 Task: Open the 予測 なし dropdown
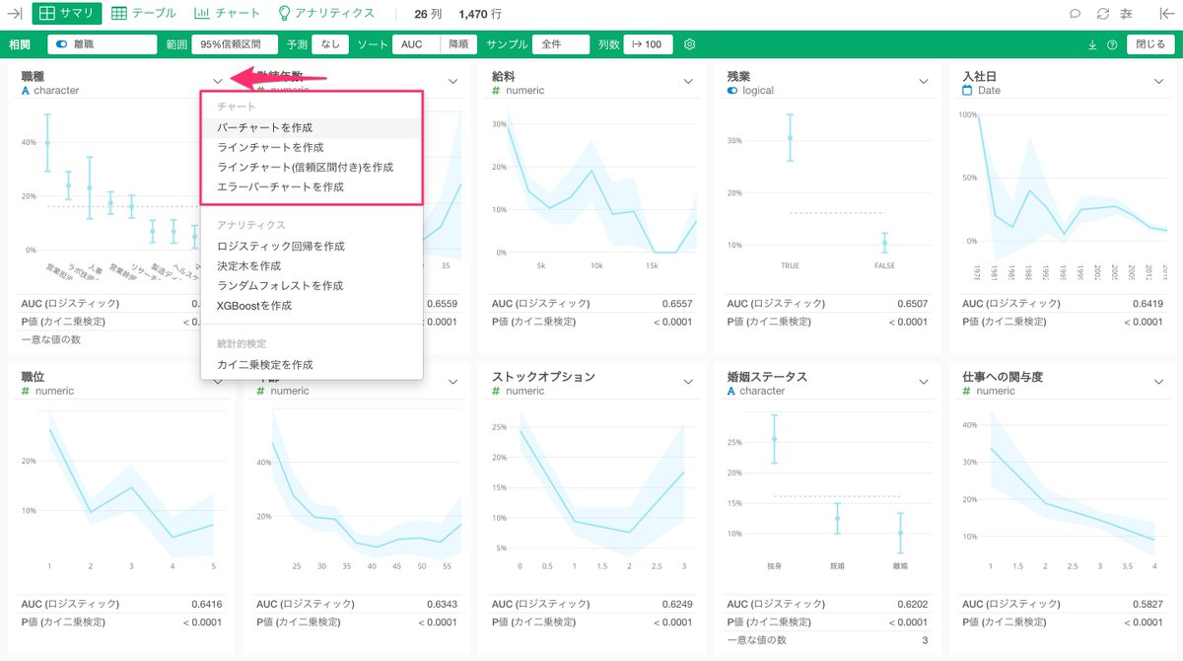pos(330,44)
